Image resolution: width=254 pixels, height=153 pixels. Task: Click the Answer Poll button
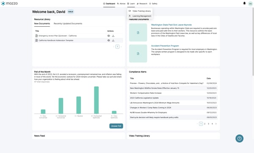tap(116, 126)
